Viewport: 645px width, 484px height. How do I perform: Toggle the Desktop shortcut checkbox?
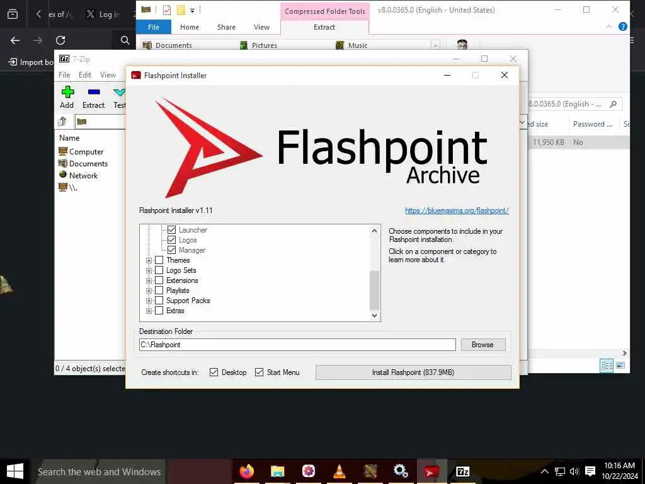click(214, 372)
